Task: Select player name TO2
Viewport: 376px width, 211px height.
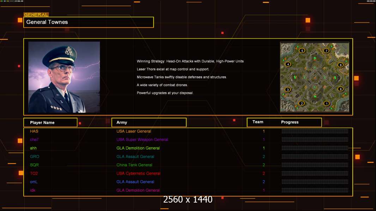Action: tap(34, 173)
